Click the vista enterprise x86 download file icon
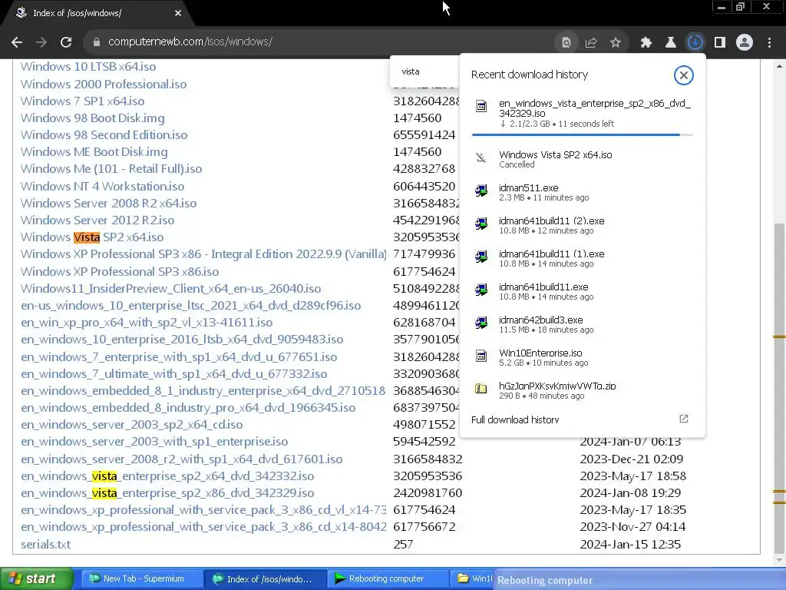The height and width of the screenshot is (590, 786). 481,106
